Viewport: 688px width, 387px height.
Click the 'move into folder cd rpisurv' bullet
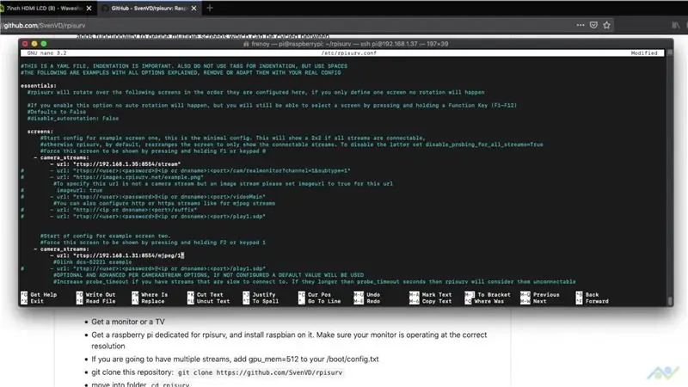coord(140,384)
